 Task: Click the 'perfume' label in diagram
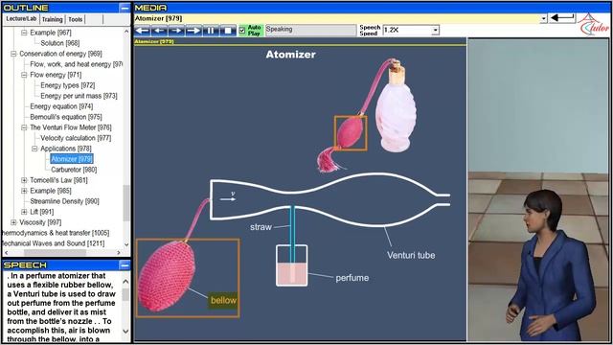352,278
